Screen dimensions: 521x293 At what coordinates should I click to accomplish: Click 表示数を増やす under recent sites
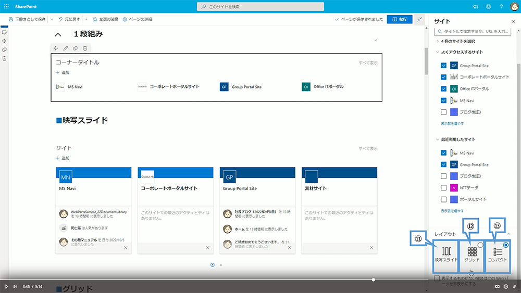point(452,211)
